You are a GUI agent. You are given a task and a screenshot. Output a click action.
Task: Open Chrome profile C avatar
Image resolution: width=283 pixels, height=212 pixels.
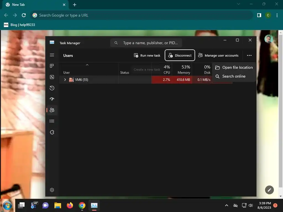[x=268, y=15]
